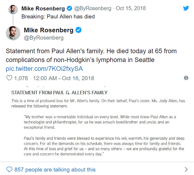Click "857 people are talking about this"
The image size is (194, 175).
point(55,169)
